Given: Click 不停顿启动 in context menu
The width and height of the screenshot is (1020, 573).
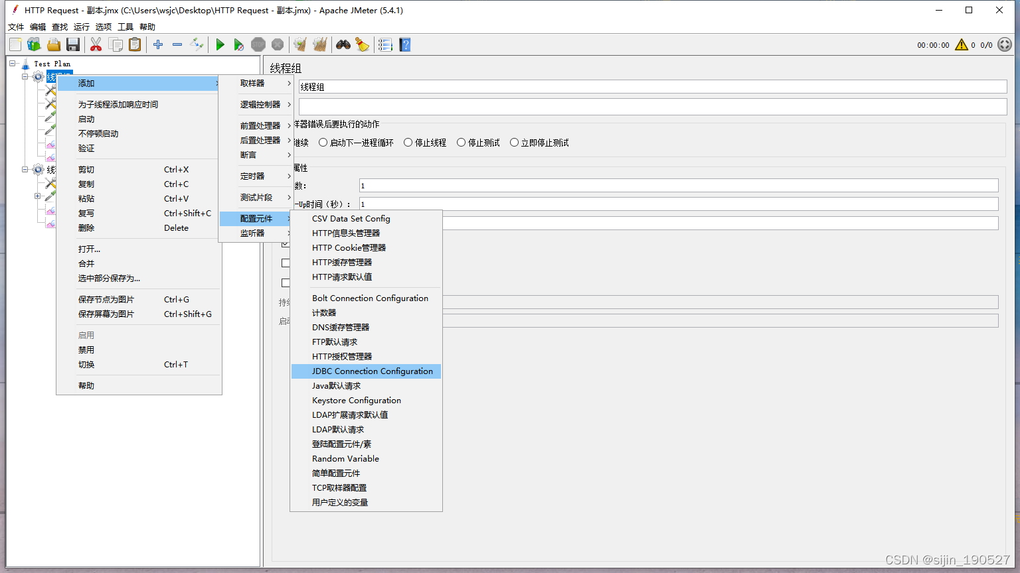Looking at the screenshot, I should pos(139,133).
